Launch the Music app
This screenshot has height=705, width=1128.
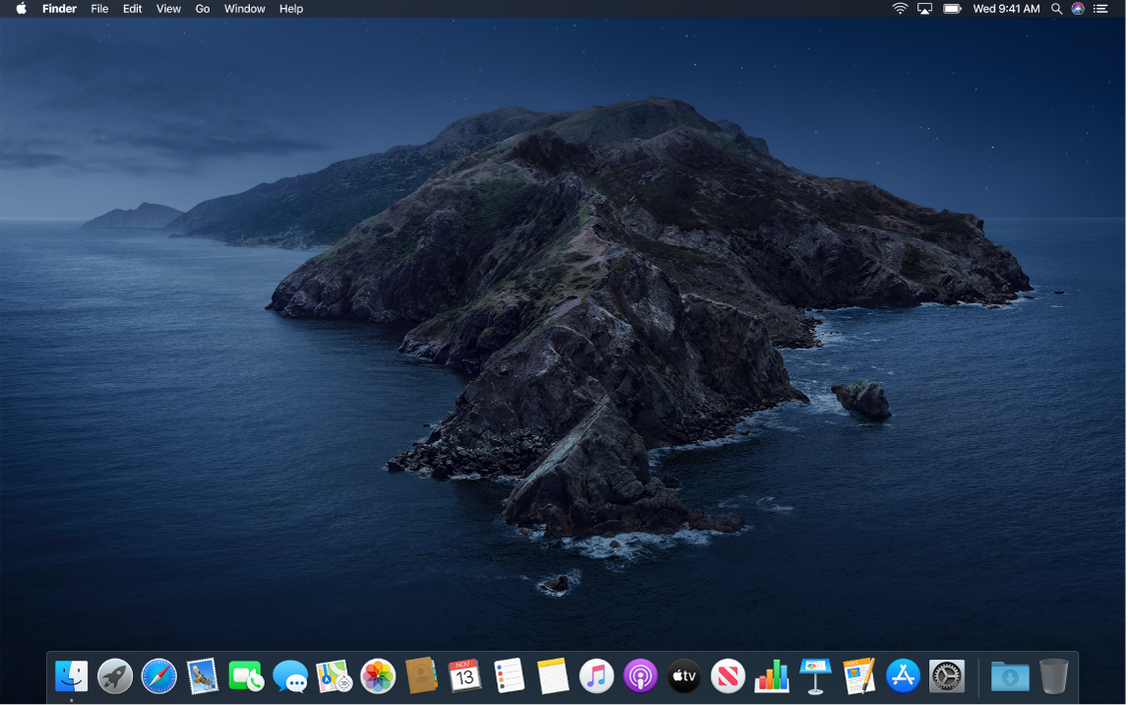tap(596, 676)
